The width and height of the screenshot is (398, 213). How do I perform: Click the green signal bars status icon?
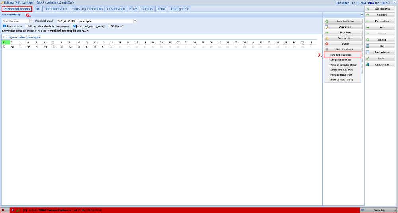[18, 210]
